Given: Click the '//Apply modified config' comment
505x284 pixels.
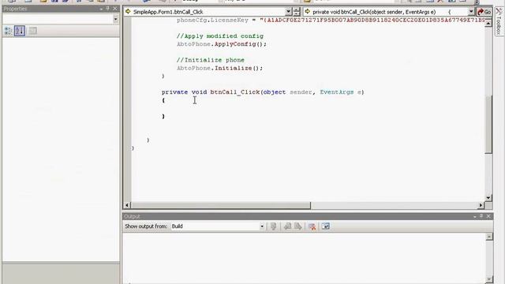Looking at the screenshot, I should (x=220, y=36).
